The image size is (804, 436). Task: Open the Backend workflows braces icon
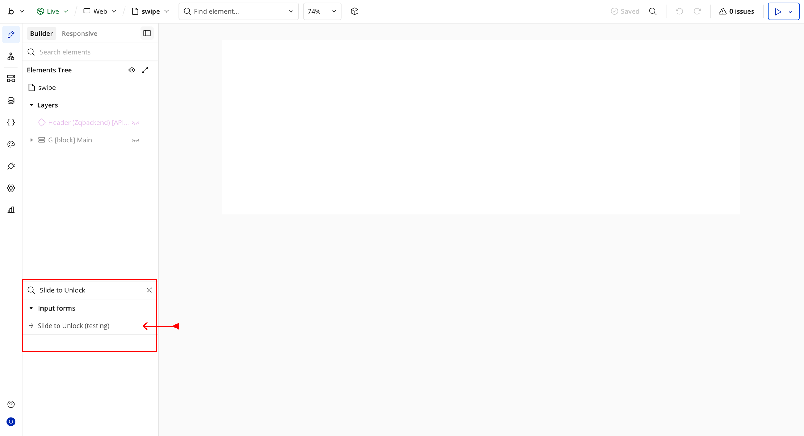click(11, 122)
